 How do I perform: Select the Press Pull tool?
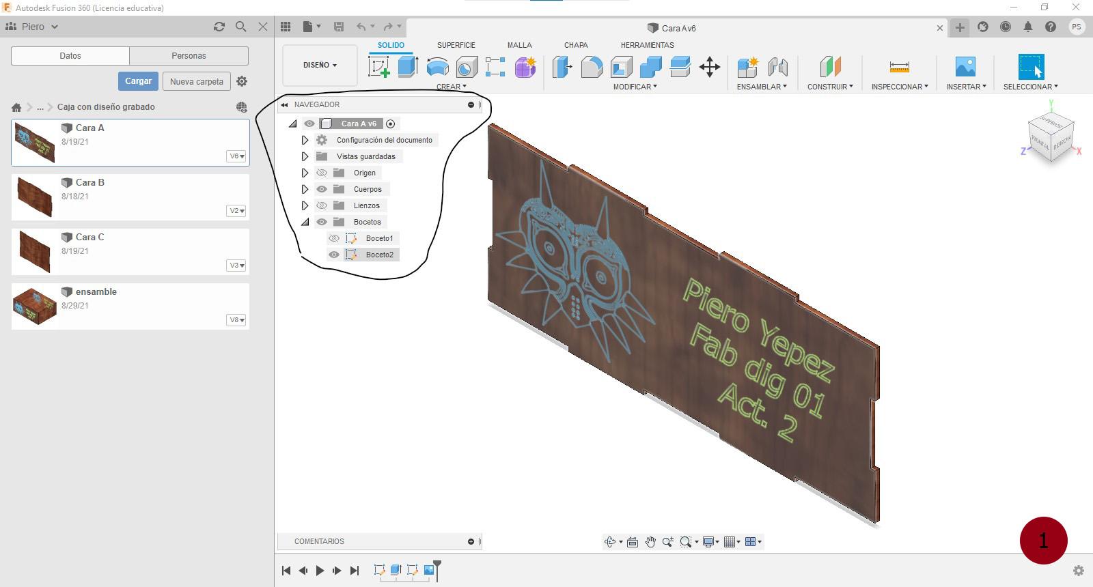tap(562, 67)
